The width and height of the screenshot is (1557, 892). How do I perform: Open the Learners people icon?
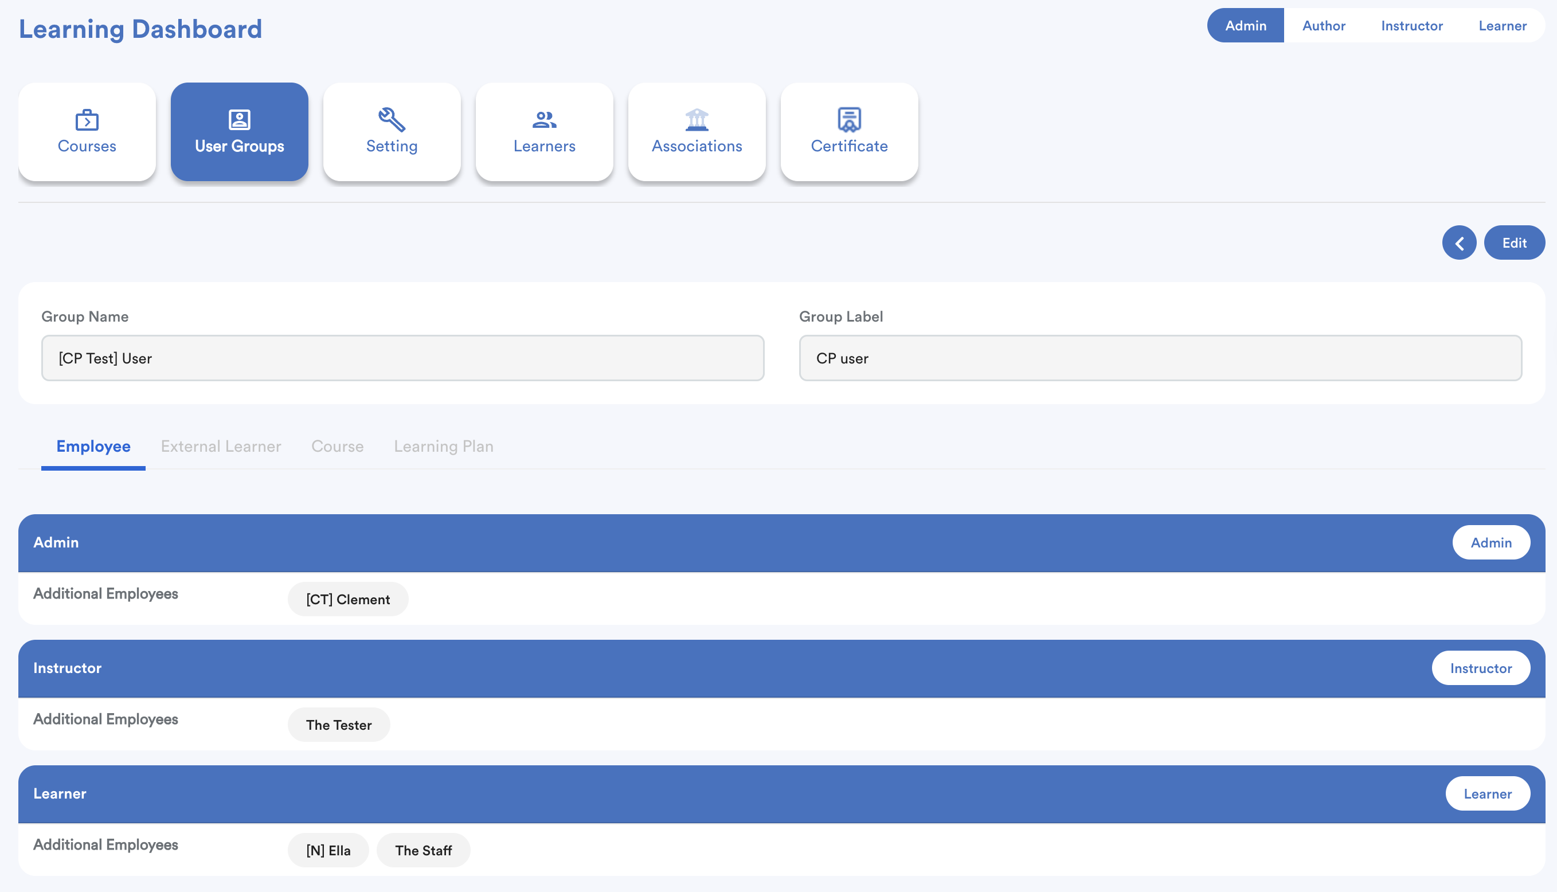(x=544, y=120)
